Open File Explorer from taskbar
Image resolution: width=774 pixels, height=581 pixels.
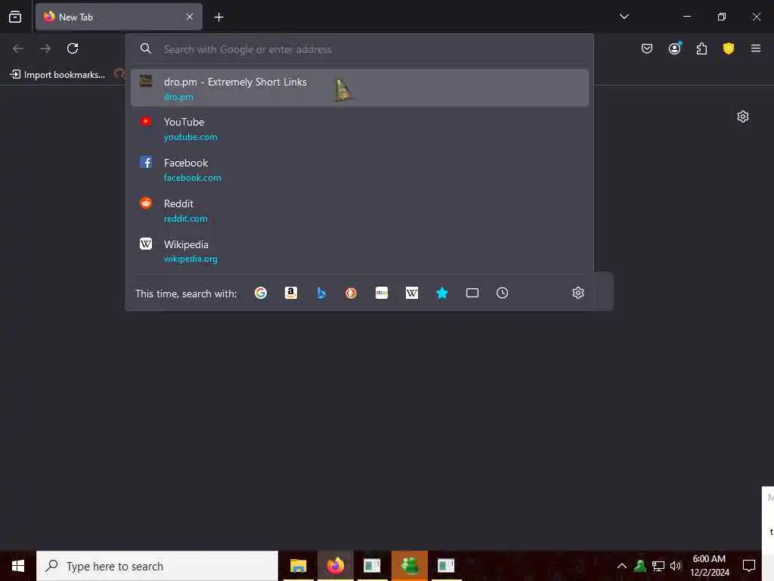(298, 566)
